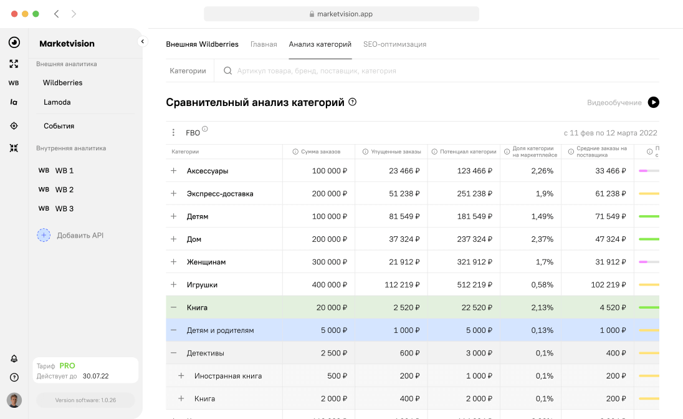Open the PRO tariff card
The image size is (683, 419).
tap(85, 370)
